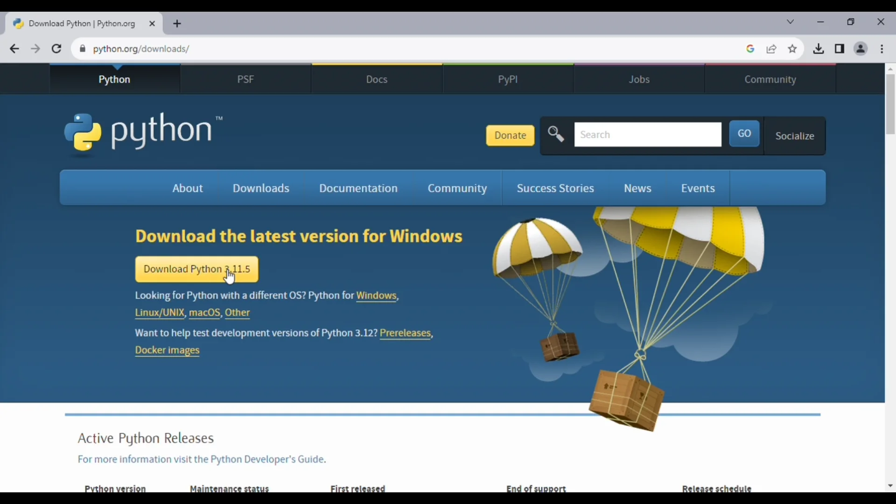The width and height of the screenshot is (896, 504).
Task: Select the Documentation menu item
Action: (358, 188)
